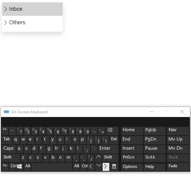Screen dimensions: 191x176
Task: Expand the Others chevron
Action: tap(5, 23)
